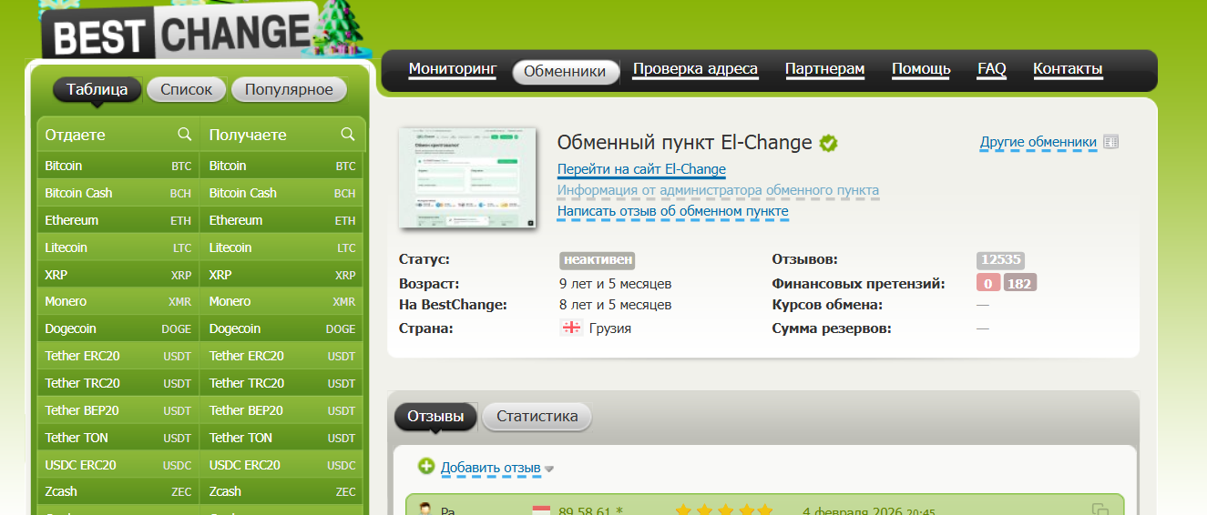Image resolution: width=1207 pixels, height=515 pixels.
Task: Select Dogecoin in the Отдаете column
Action: 118,328
